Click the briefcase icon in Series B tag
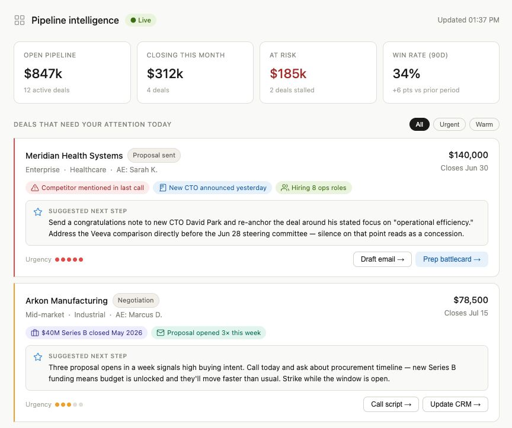Screen dimensions: 512x428 [x=34, y=333]
